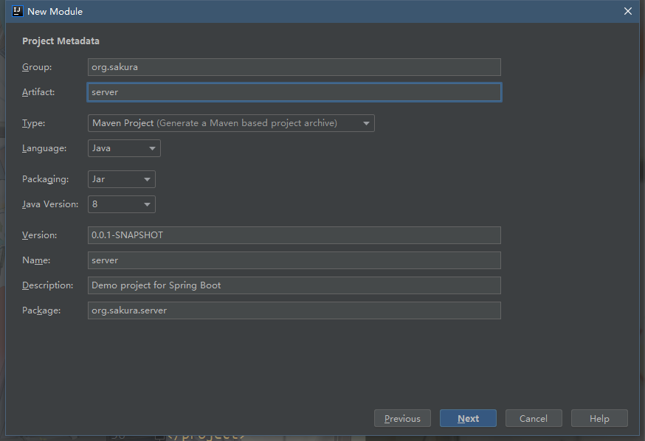Viewport: 645px width, 441px height.
Task: Click the Project Metadata heading
Action: coord(61,41)
